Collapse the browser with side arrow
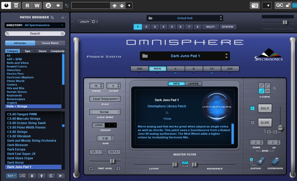Screen dimensions: 297x181 click(72, 21)
